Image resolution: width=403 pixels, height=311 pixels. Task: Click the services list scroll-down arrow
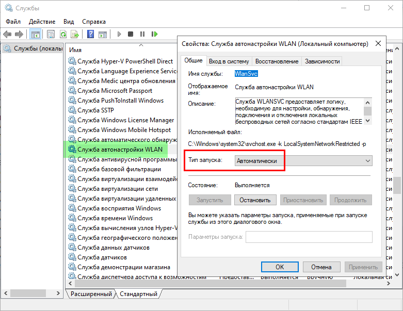[397, 275]
